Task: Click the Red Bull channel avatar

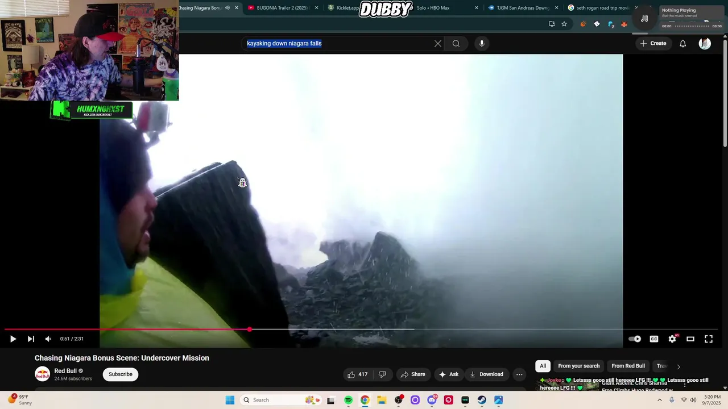Action: pos(42,374)
